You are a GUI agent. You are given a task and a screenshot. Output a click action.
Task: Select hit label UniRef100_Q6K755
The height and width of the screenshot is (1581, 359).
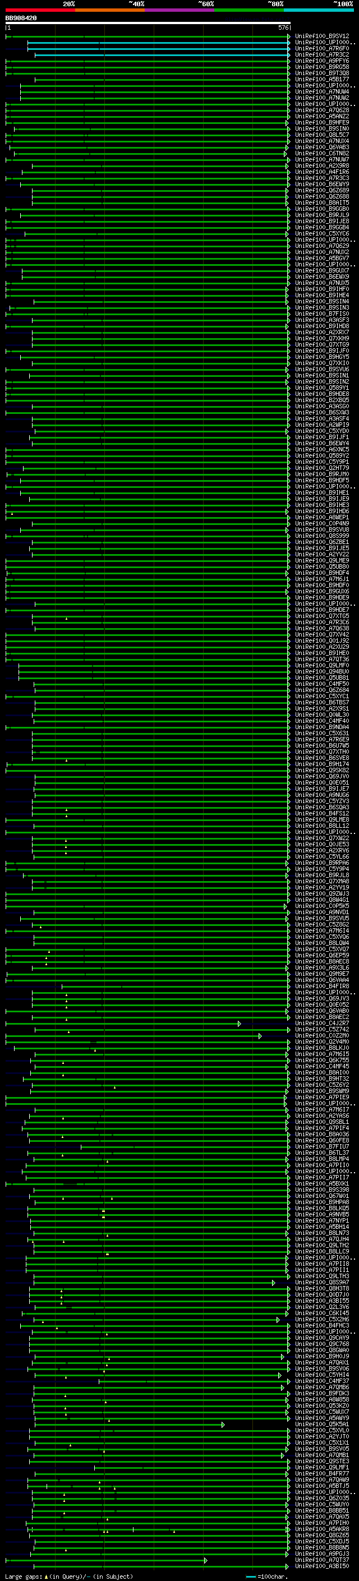(x=322, y=1060)
